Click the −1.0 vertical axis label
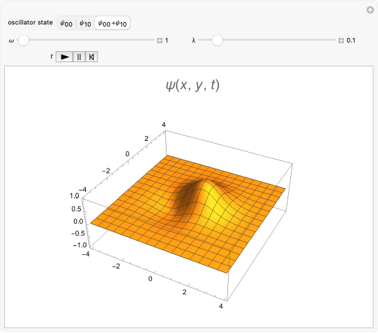The height and width of the screenshot is (333, 378). (79, 245)
